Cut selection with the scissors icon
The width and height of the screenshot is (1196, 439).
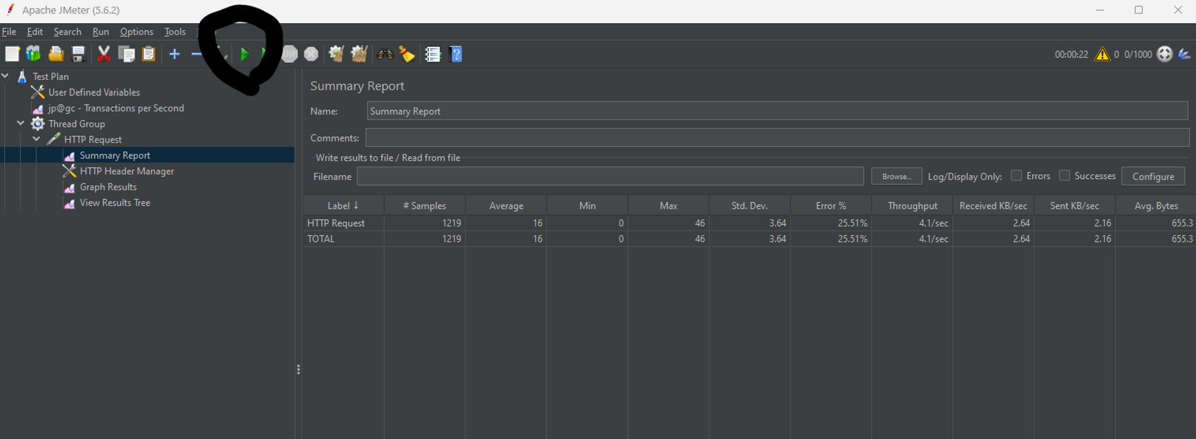click(x=104, y=54)
